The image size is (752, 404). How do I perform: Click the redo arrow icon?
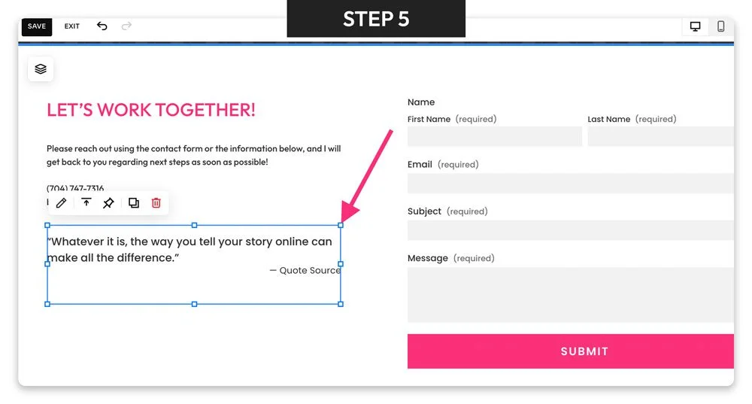[126, 26]
